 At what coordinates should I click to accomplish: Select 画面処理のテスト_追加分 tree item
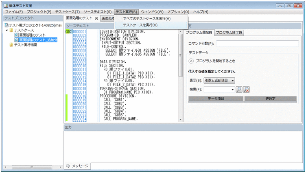(x=38, y=40)
